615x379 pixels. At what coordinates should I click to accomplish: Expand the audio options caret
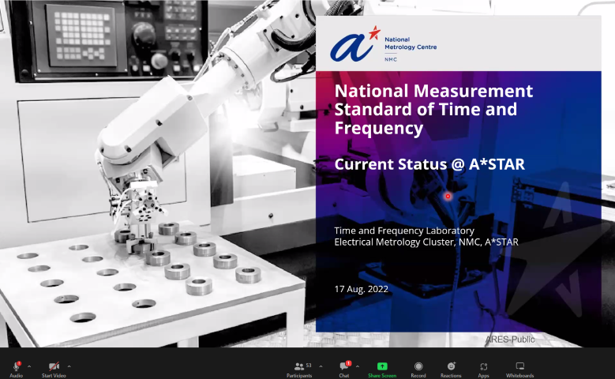point(29,366)
